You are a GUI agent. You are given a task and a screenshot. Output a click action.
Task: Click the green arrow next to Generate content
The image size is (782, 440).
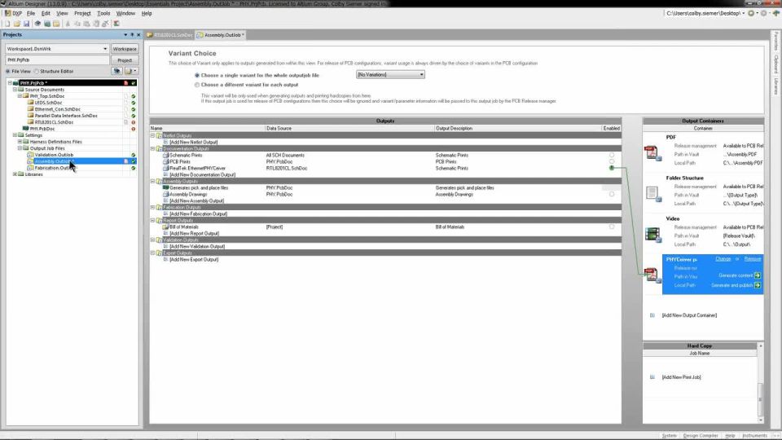(x=758, y=275)
